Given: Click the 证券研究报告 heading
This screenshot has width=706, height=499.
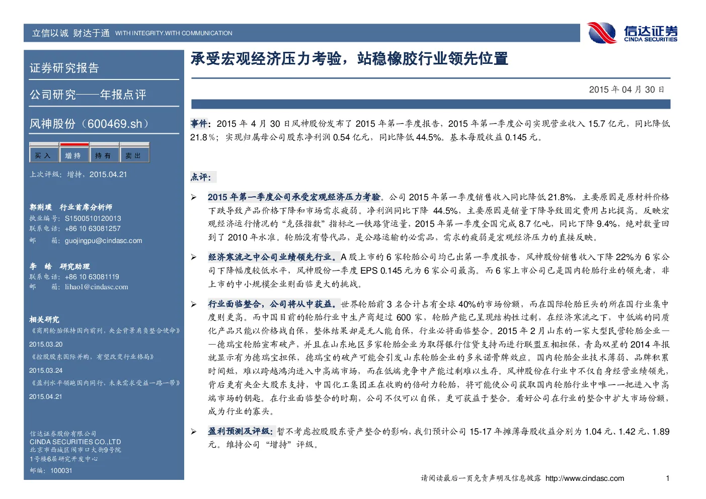Looking at the screenshot, I should point(64,68).
